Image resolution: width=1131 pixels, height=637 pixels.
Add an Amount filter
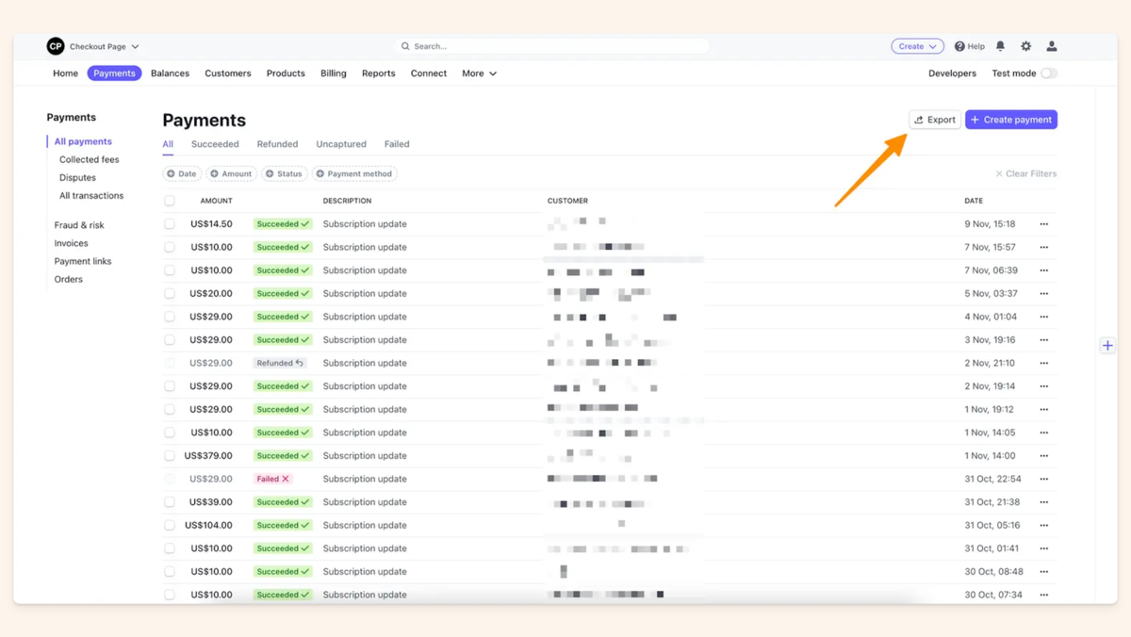pos(231,173)
